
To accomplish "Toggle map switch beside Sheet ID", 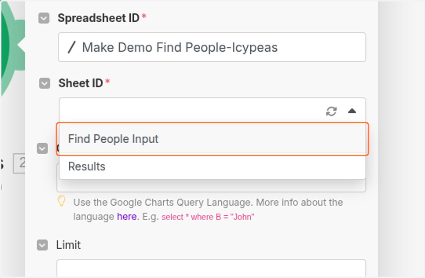I will click(x=45, y=84).
